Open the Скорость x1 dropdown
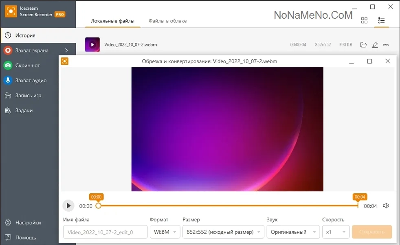Viewport: 400px width, 245px height. click(336, 232)
